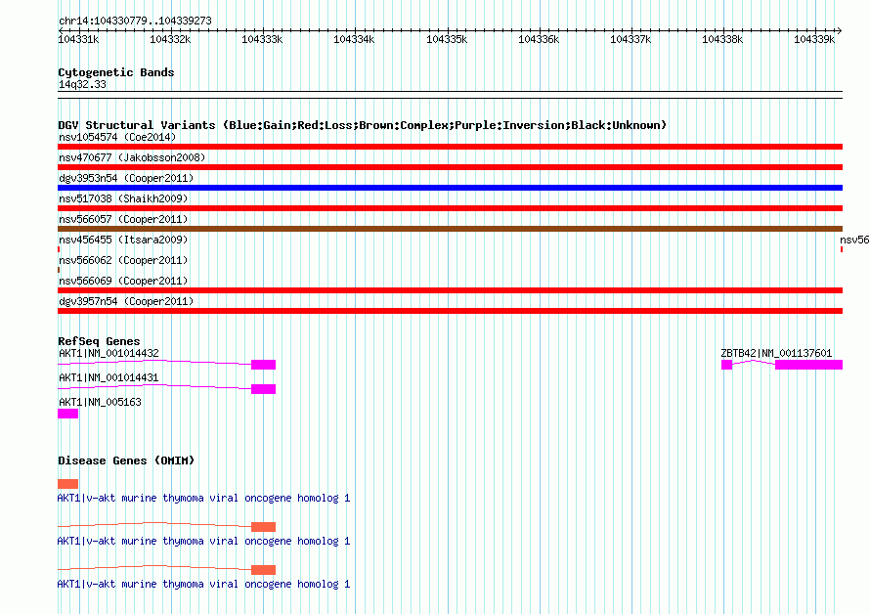The image size is (870, 614).
Task: Open the first AKT1 v-akt oncogene homolog link
Action: [x=203, y=498]
